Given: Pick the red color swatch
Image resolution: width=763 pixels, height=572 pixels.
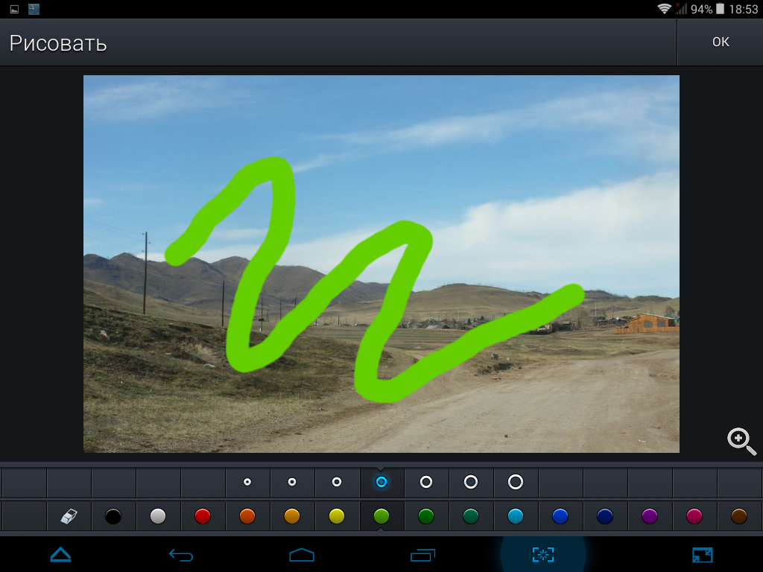Looking at the screenshot, I should [203, 516].
